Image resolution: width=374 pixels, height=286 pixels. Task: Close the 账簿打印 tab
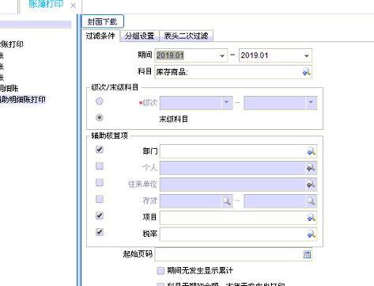[x=73, y=6]
